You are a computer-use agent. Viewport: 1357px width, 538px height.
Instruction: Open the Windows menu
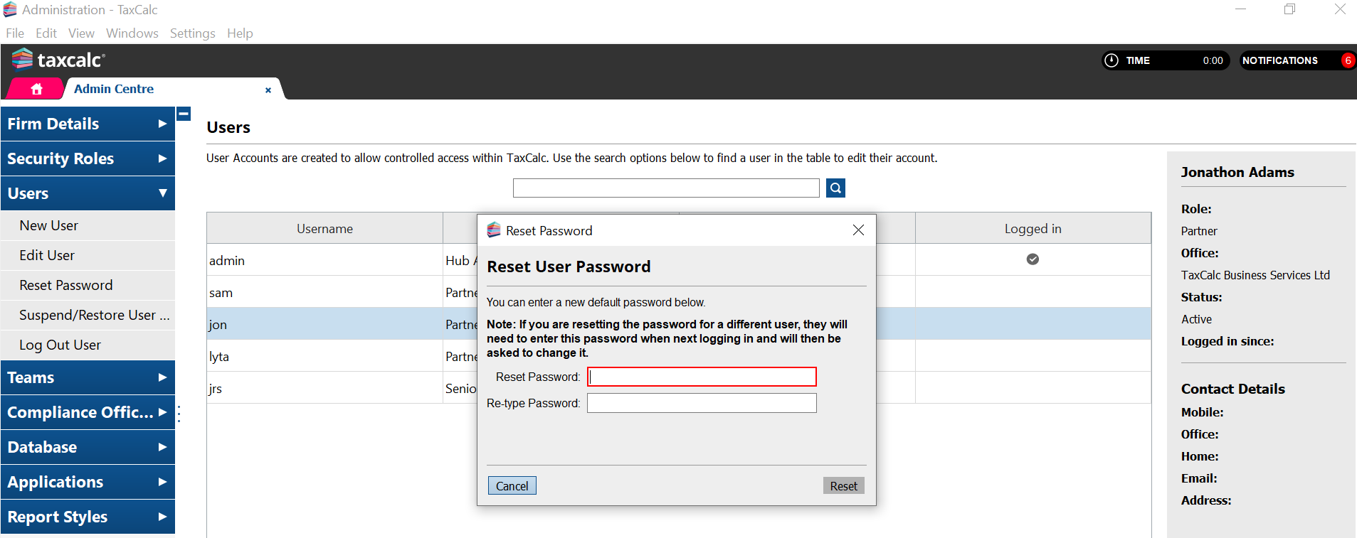(132, 33)
